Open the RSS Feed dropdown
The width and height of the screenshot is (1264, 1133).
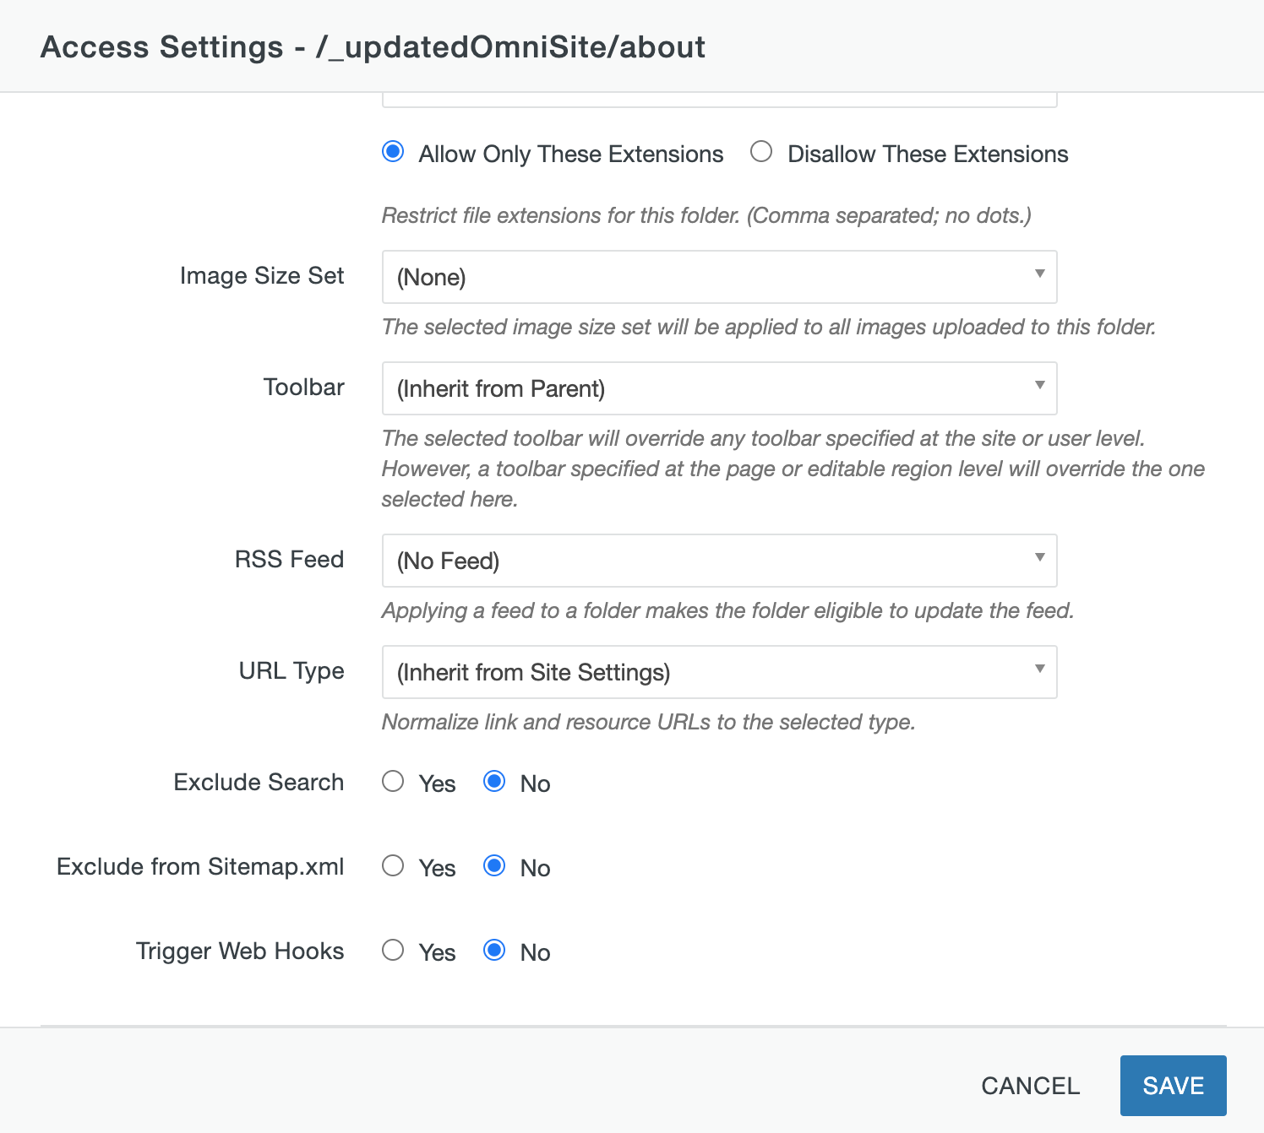718,561
